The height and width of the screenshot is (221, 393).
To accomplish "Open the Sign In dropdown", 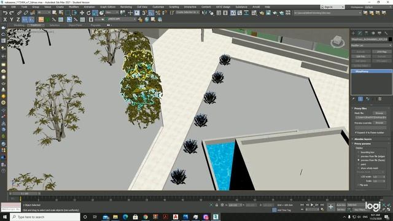I will (x=332, y=7).
